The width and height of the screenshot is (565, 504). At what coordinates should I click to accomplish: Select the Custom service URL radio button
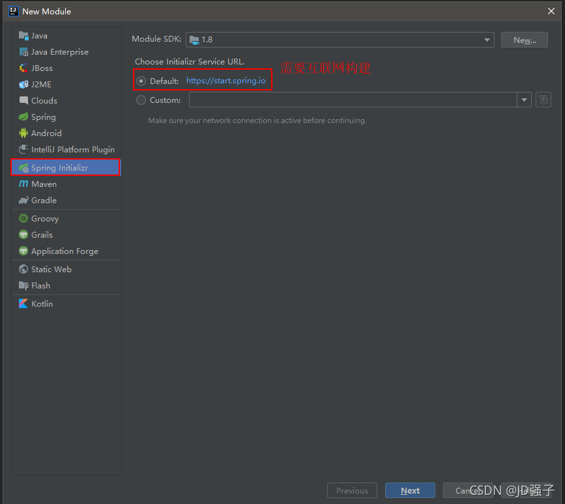[141, 100]
